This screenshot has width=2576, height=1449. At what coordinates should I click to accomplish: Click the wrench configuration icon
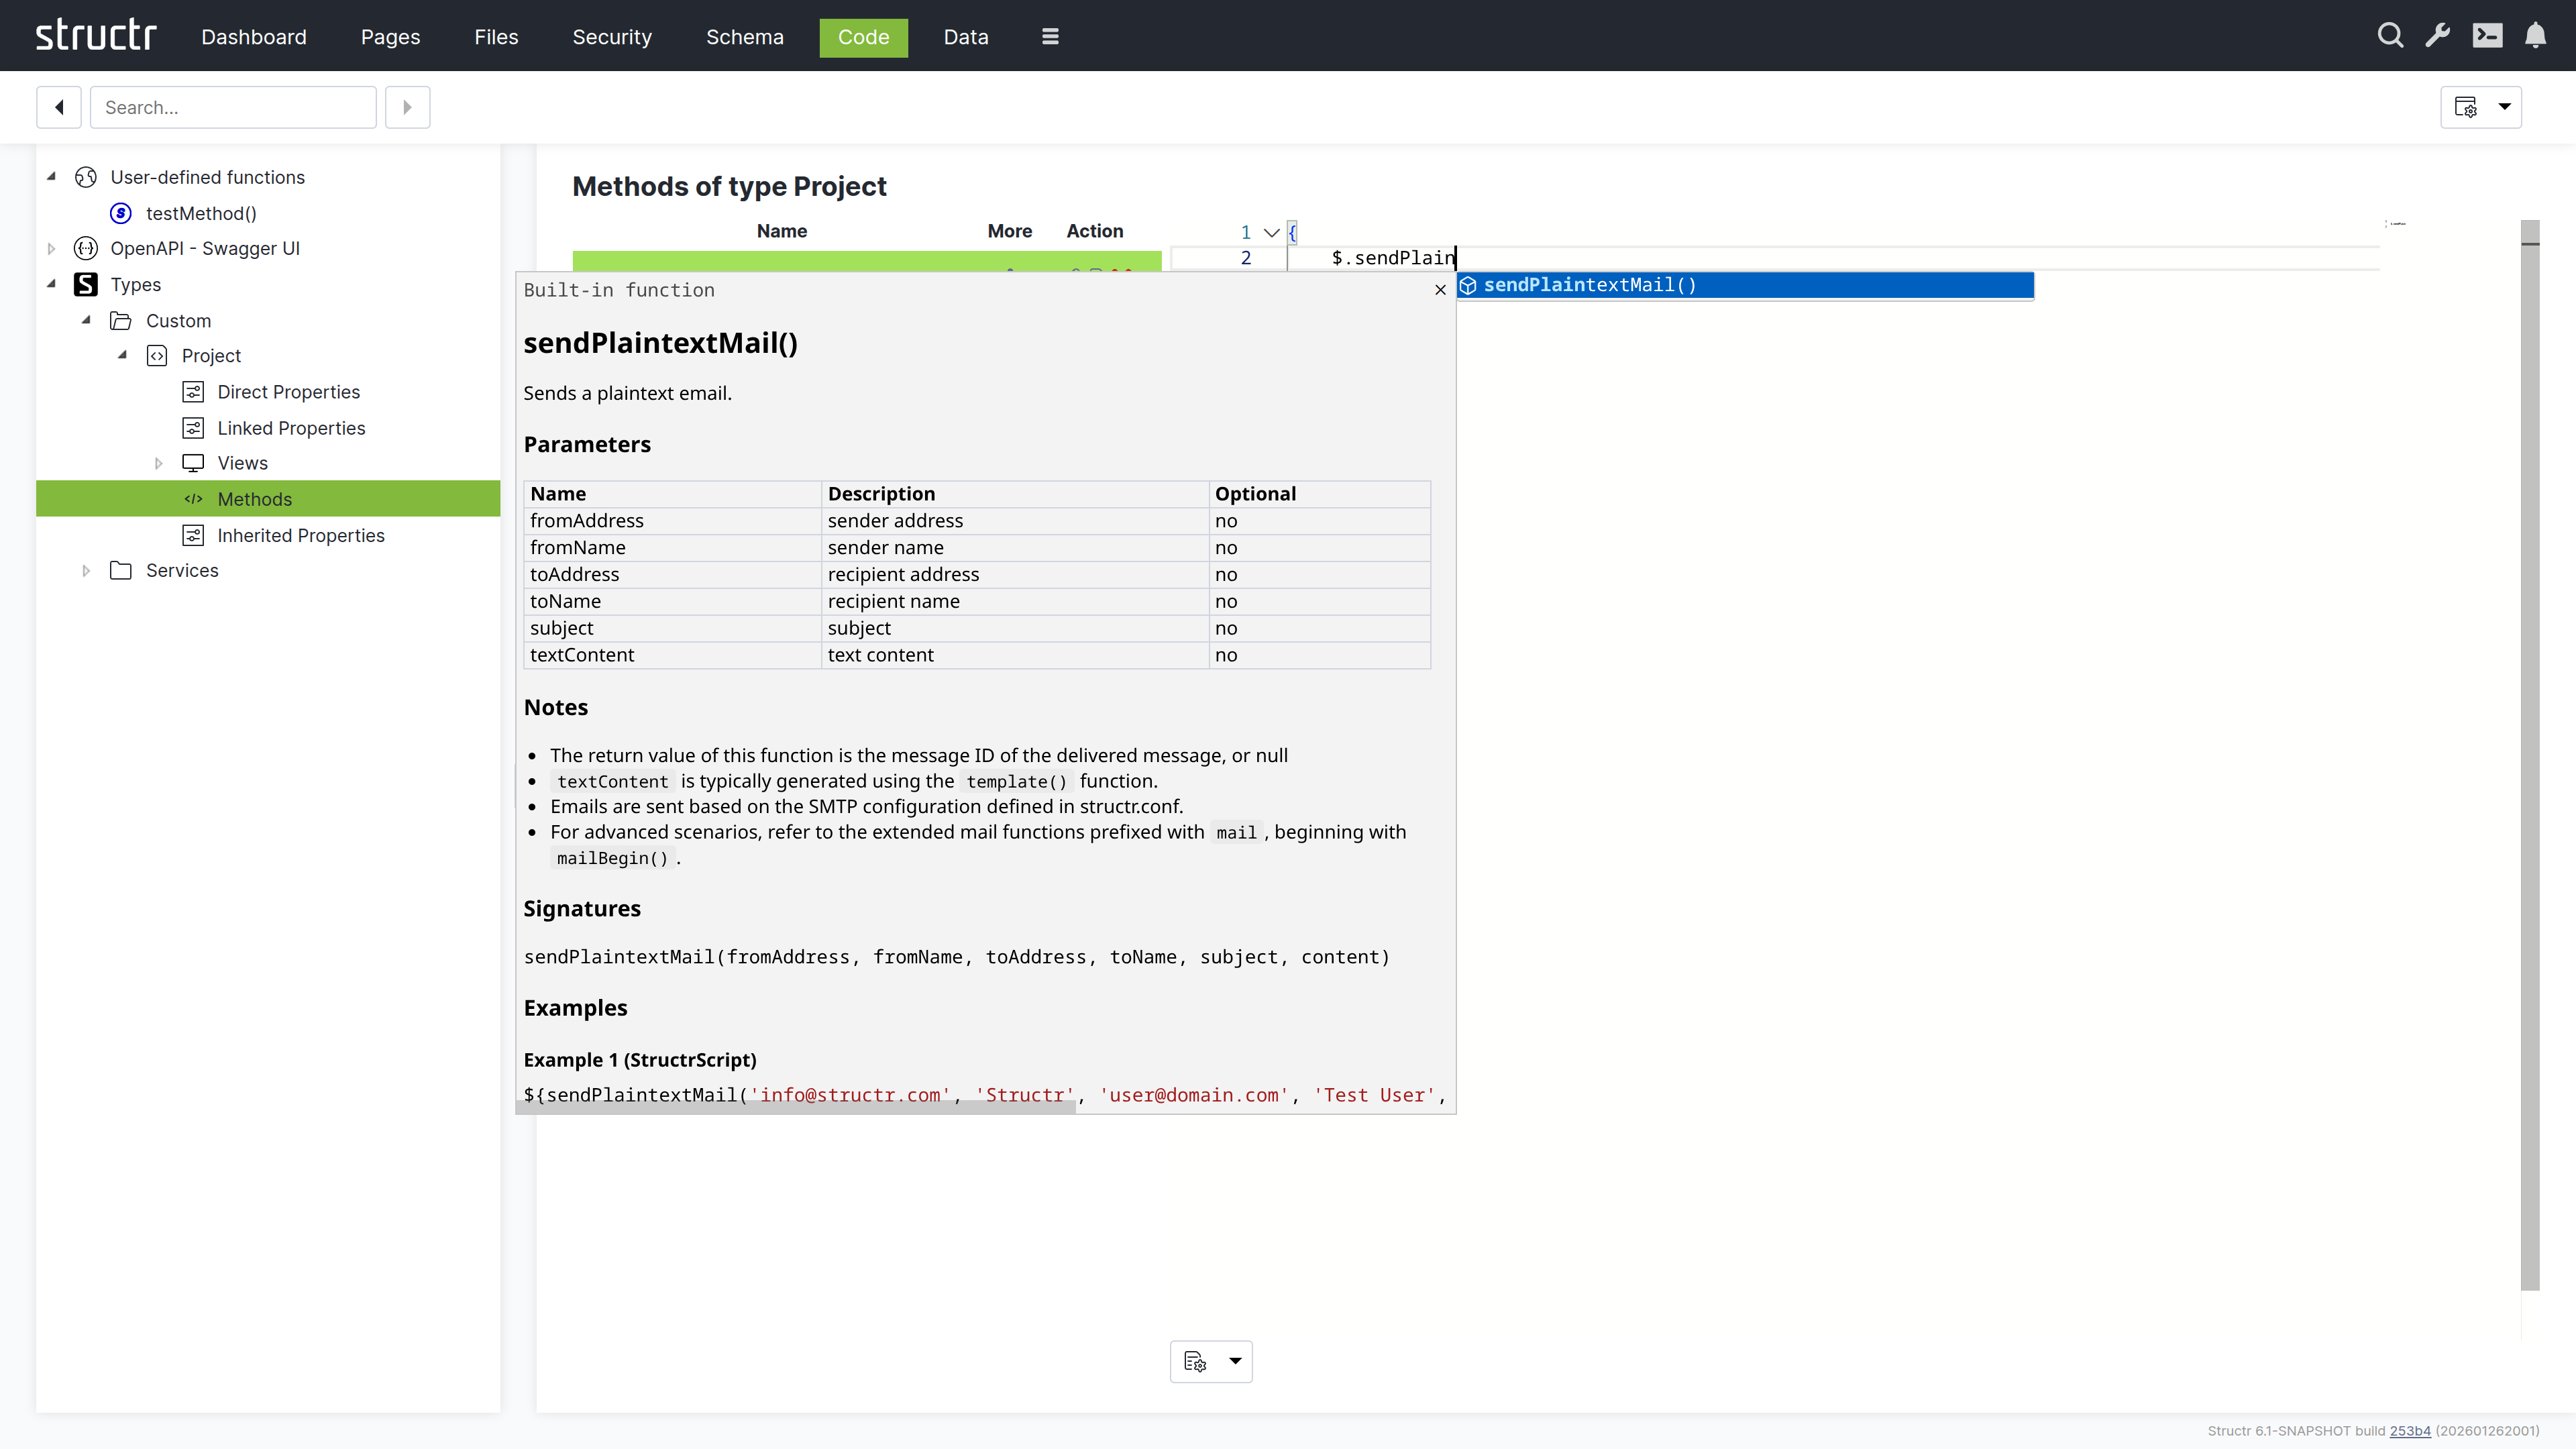2438,36
